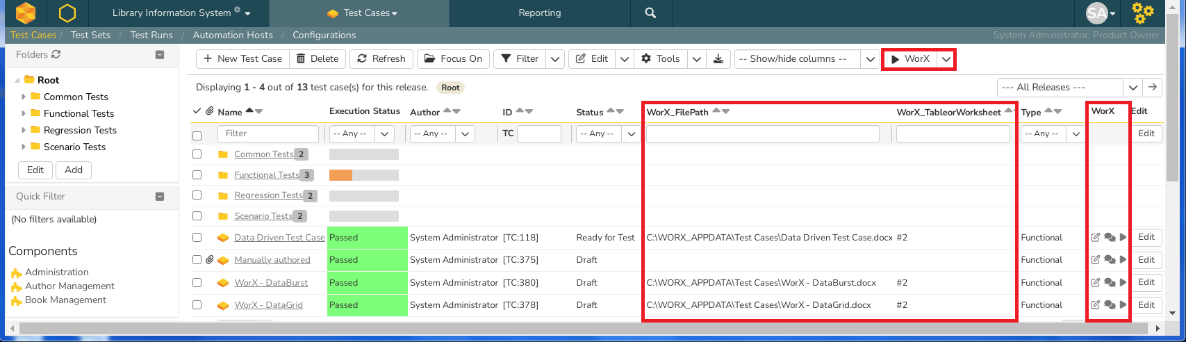Run WorX play icon for Data Driven Test Case
The width and height of the screenshot is (1186, 342).
1123,238
